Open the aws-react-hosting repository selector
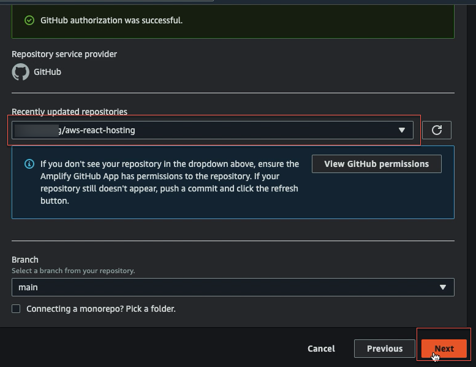Screen dimensions: 476x367 pyautogui.click(x=213, y=130)
